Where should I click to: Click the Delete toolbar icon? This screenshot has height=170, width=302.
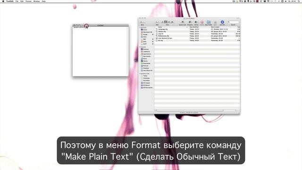pyautogui.click(x=202, y=22)
